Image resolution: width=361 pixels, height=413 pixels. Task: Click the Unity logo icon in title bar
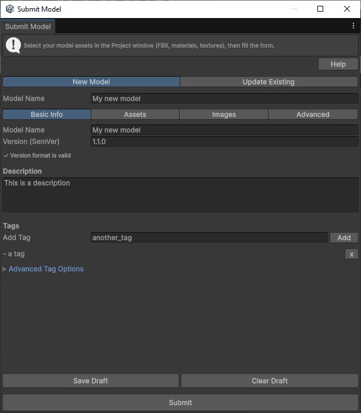[10, 9]
